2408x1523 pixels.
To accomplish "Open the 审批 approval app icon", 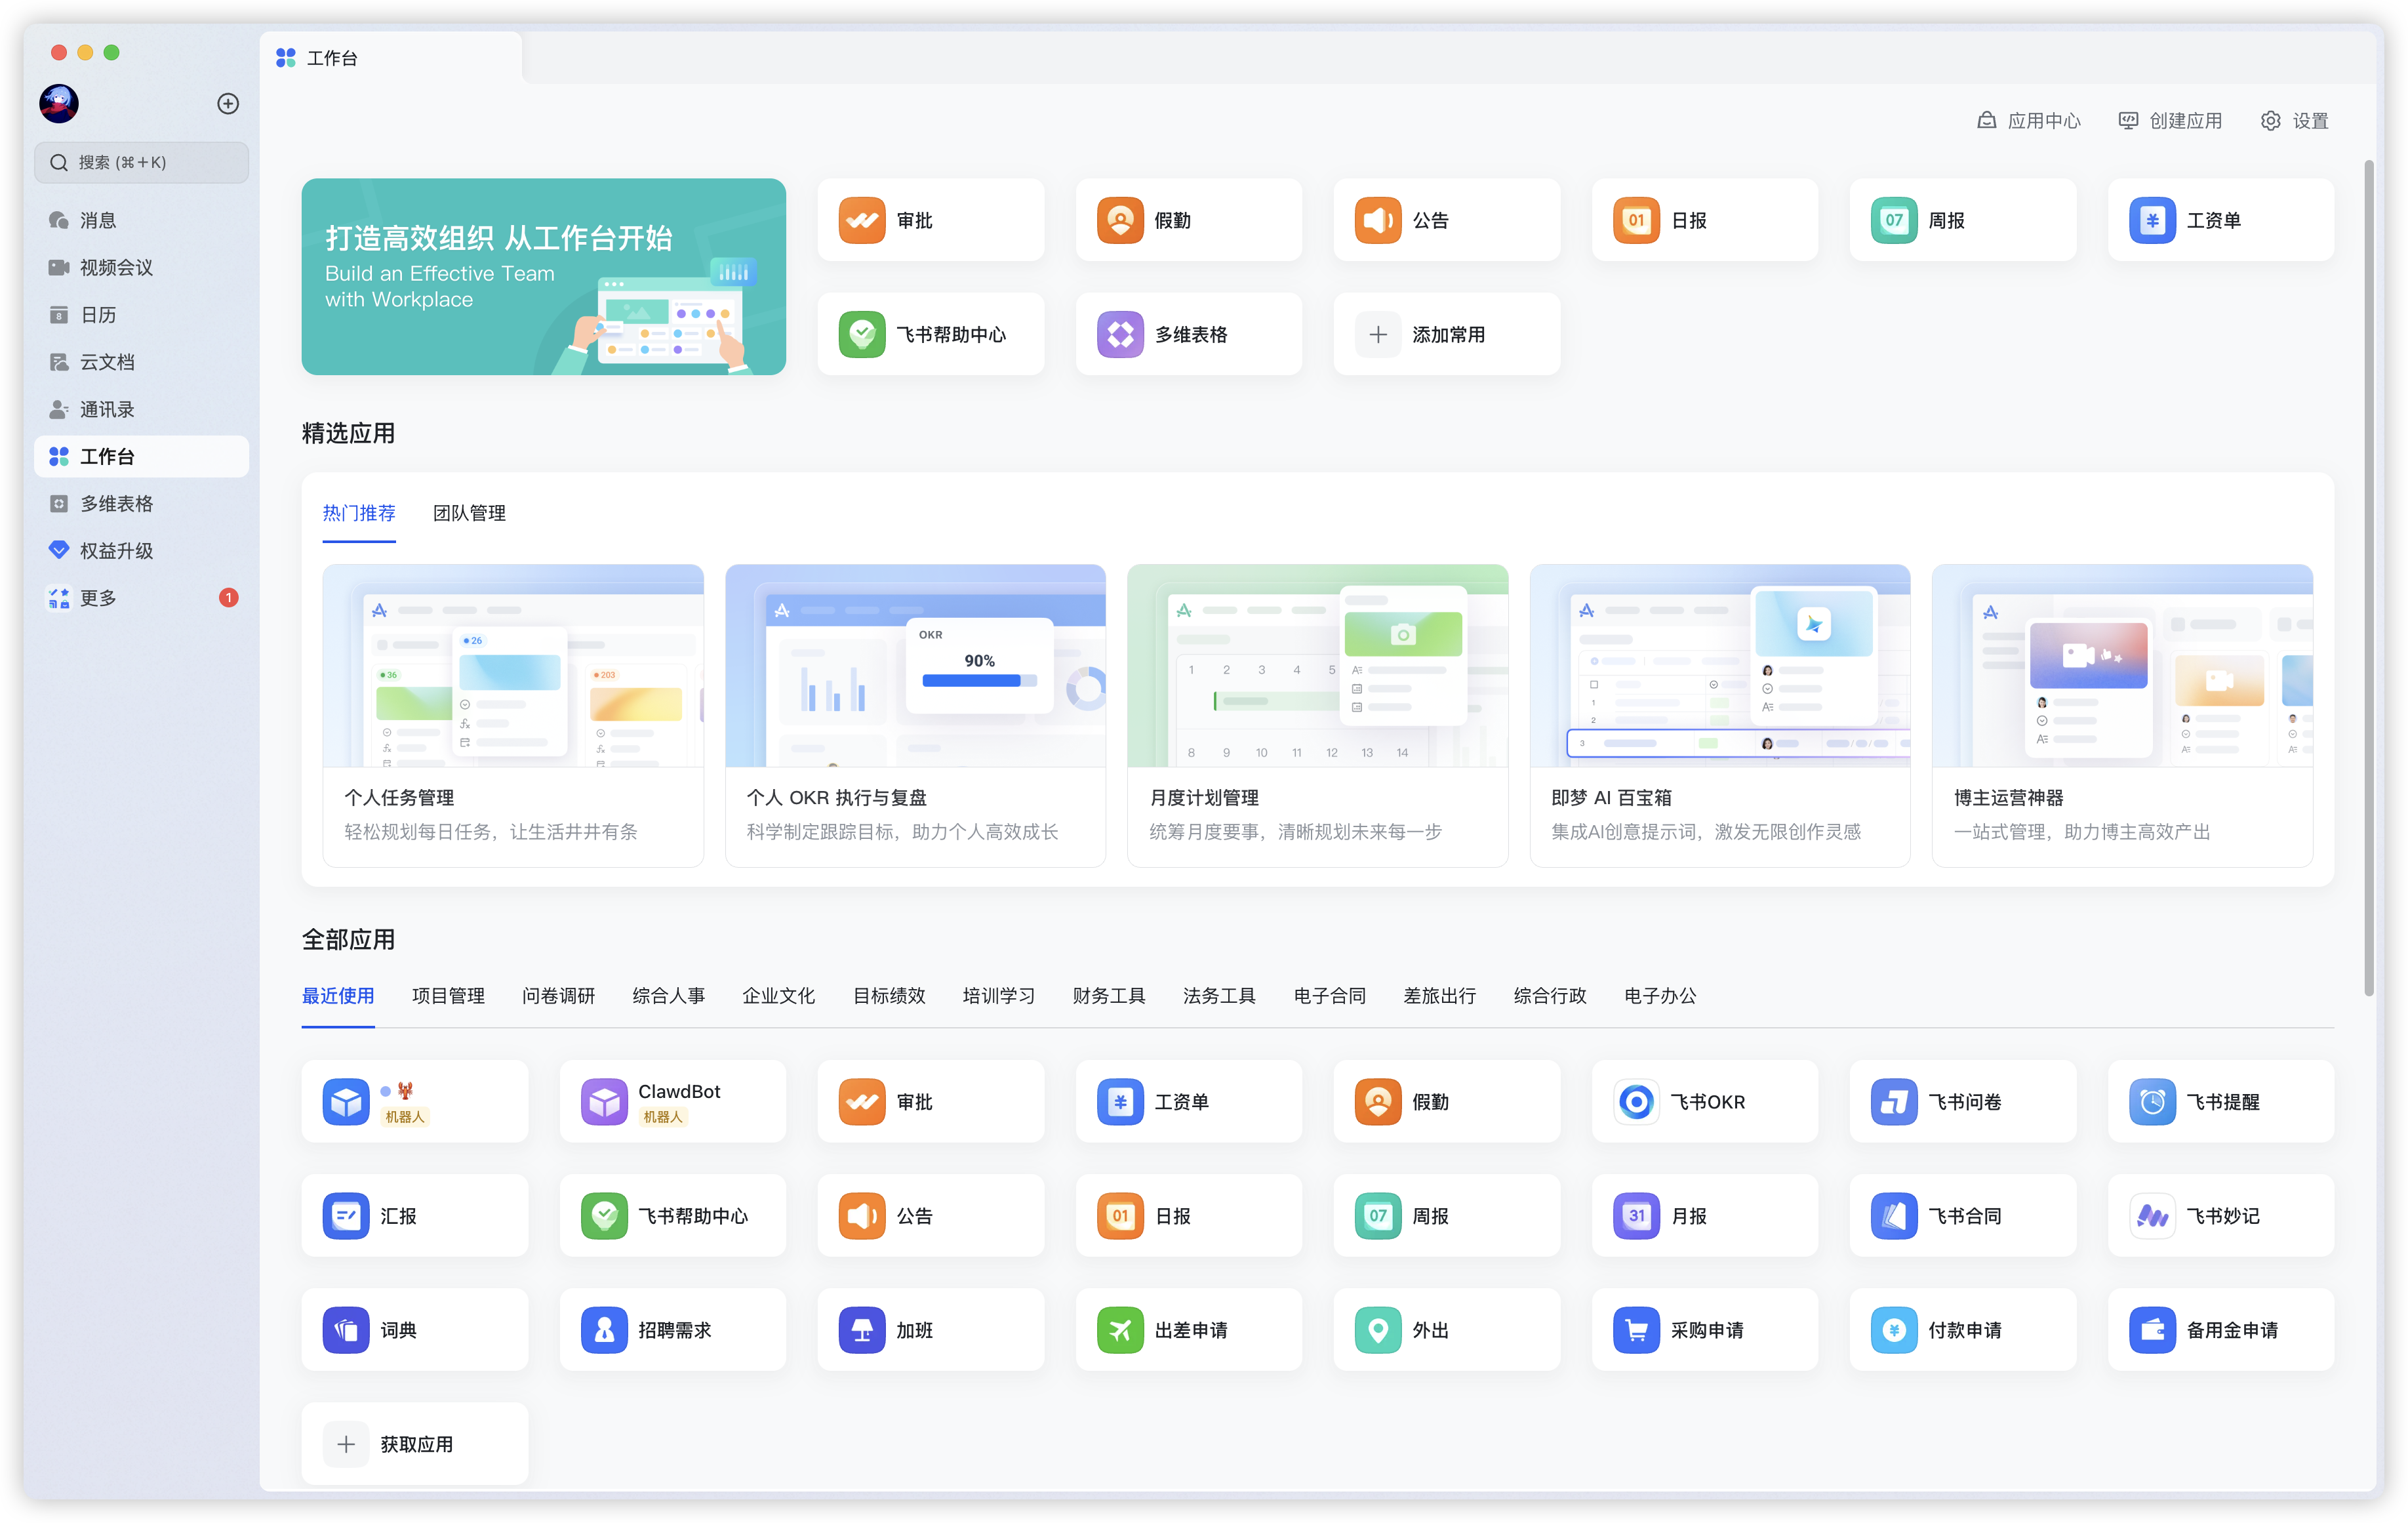I will [x=861, y=220].
